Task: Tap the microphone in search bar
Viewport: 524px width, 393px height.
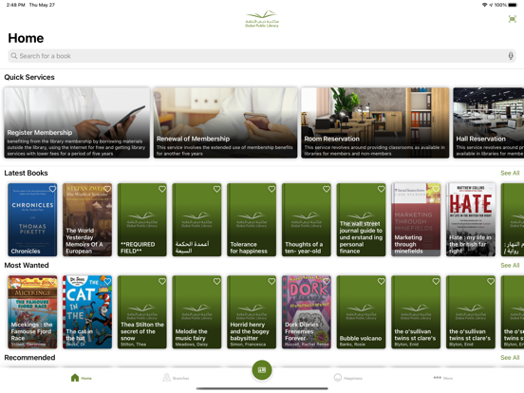Action: pyautogui.click(x=511, y=56)
